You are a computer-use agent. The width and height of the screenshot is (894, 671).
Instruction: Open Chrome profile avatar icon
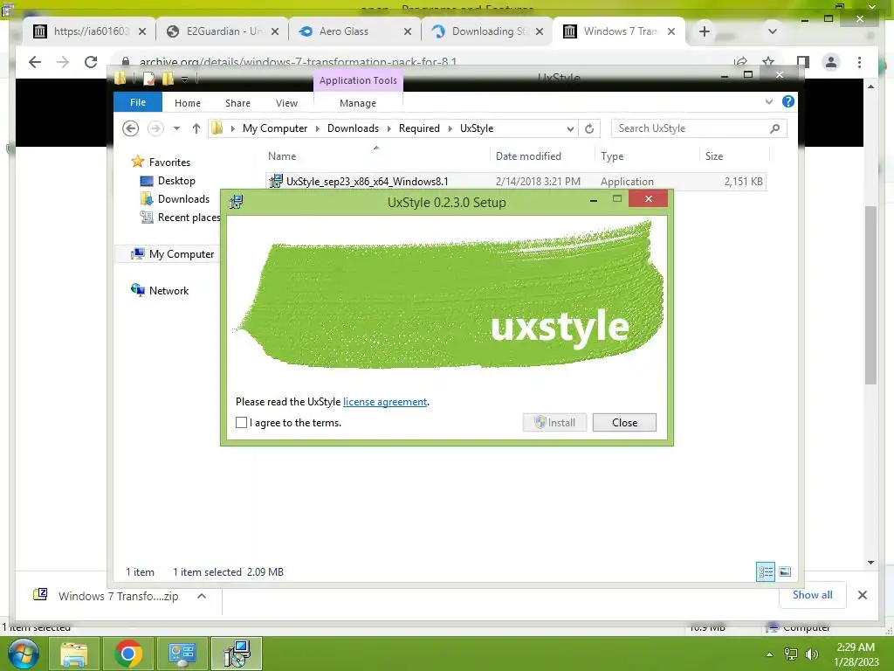(x=831, y=62)
